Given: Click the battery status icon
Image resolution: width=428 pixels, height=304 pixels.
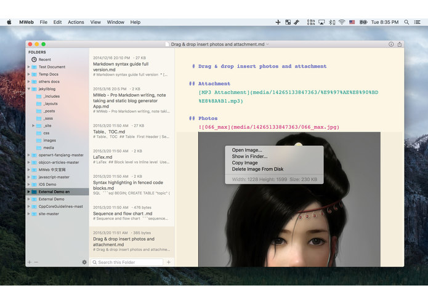Looking at the screenshot, I should [x=363, y=22].
